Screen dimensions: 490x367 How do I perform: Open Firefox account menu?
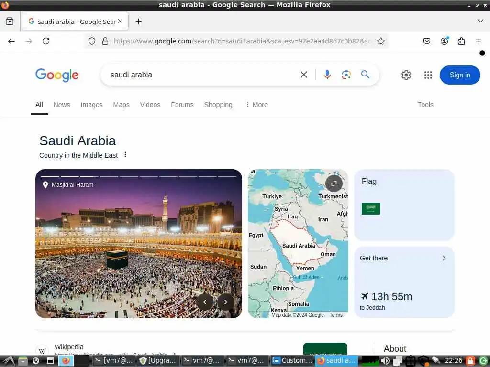point(444,41)
